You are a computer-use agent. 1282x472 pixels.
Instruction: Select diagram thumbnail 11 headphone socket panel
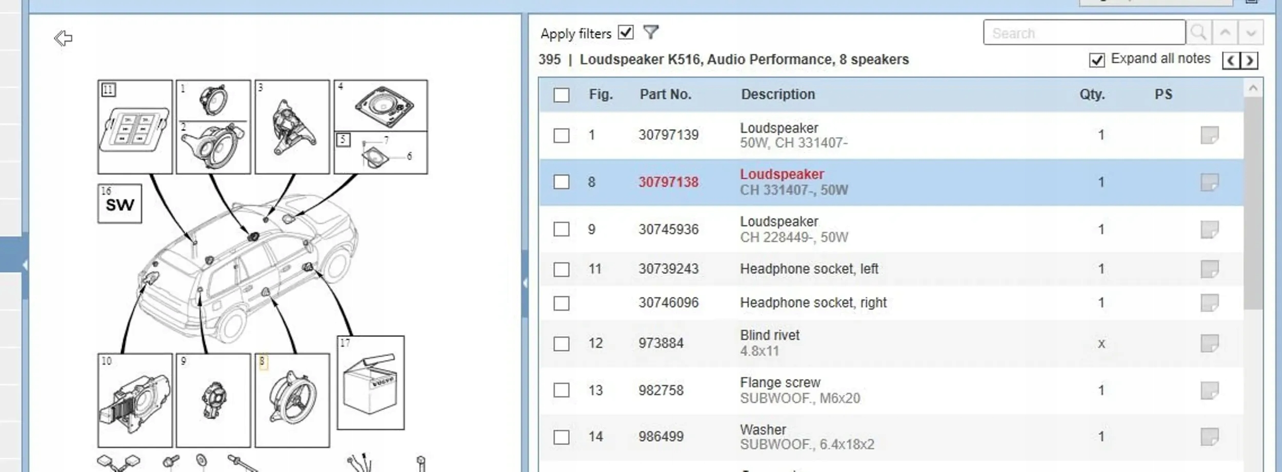(135, 126)
